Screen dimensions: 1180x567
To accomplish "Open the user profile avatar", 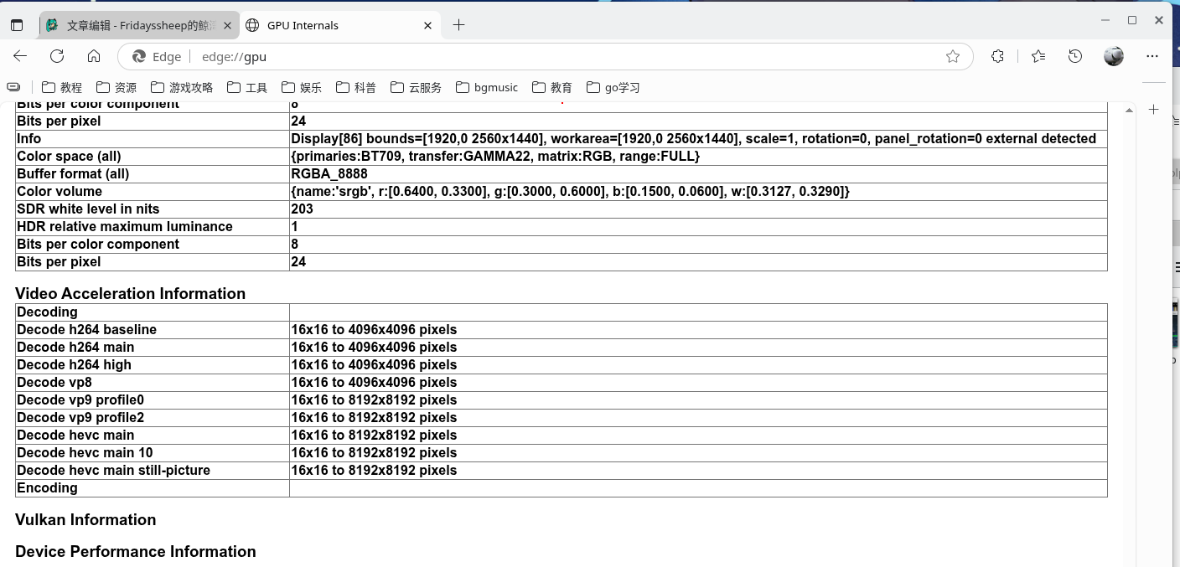I will pyautogui.click(x=1113, y=56).
